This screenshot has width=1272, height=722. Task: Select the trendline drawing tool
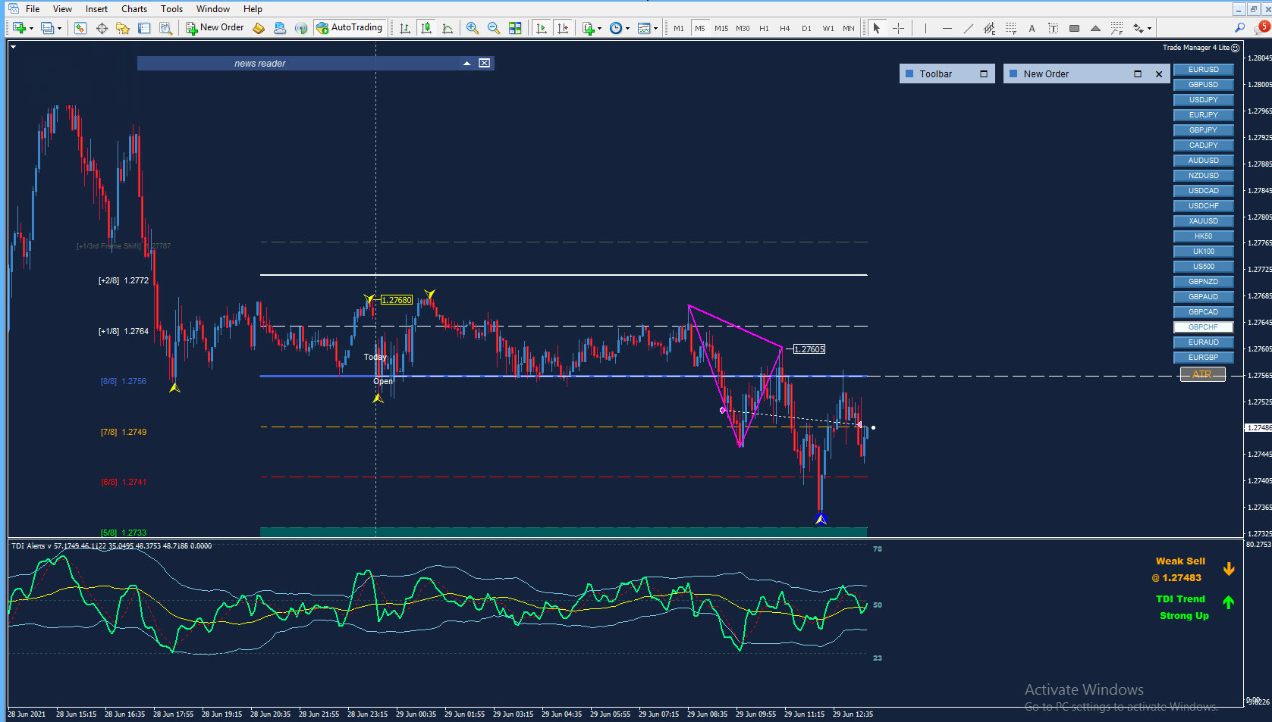point(968,28)
